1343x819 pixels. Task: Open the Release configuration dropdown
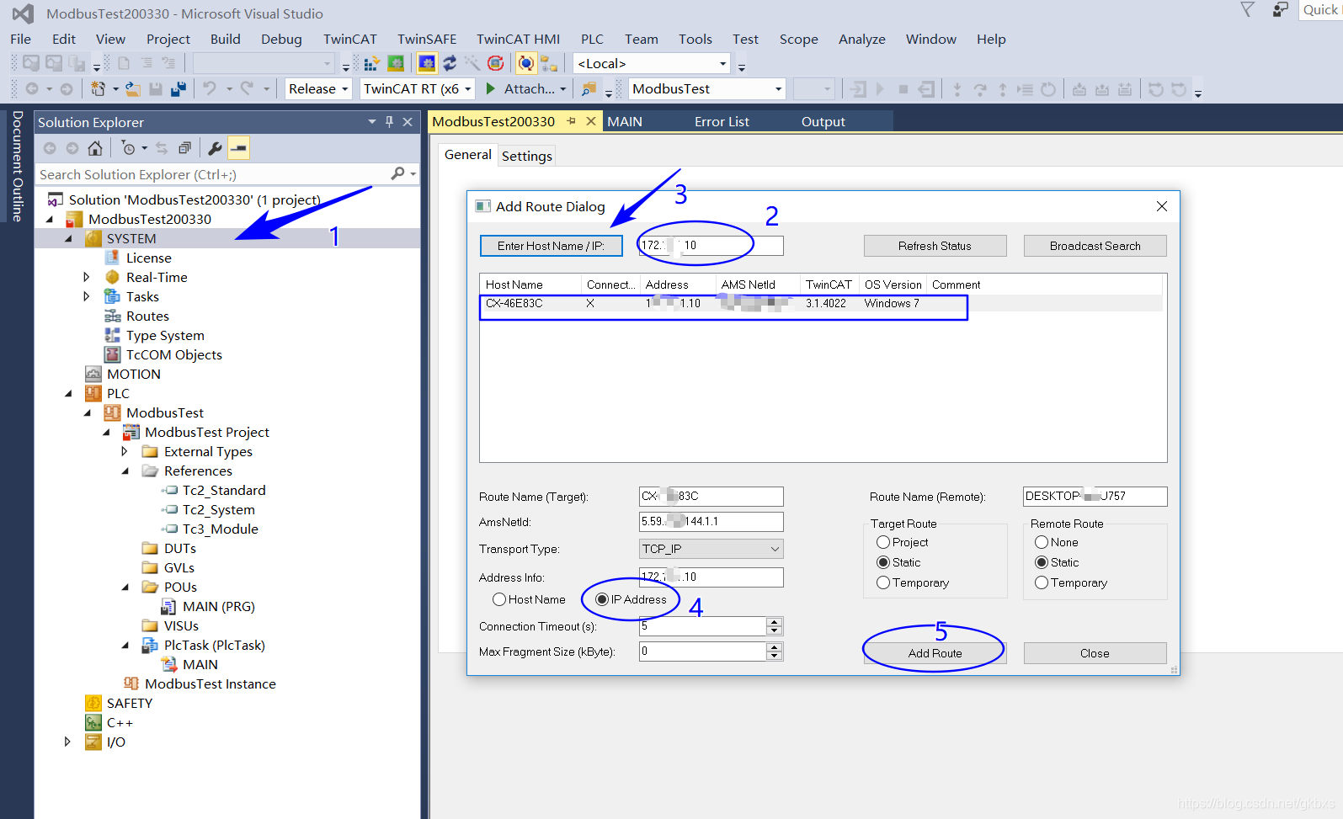point(318,88)
